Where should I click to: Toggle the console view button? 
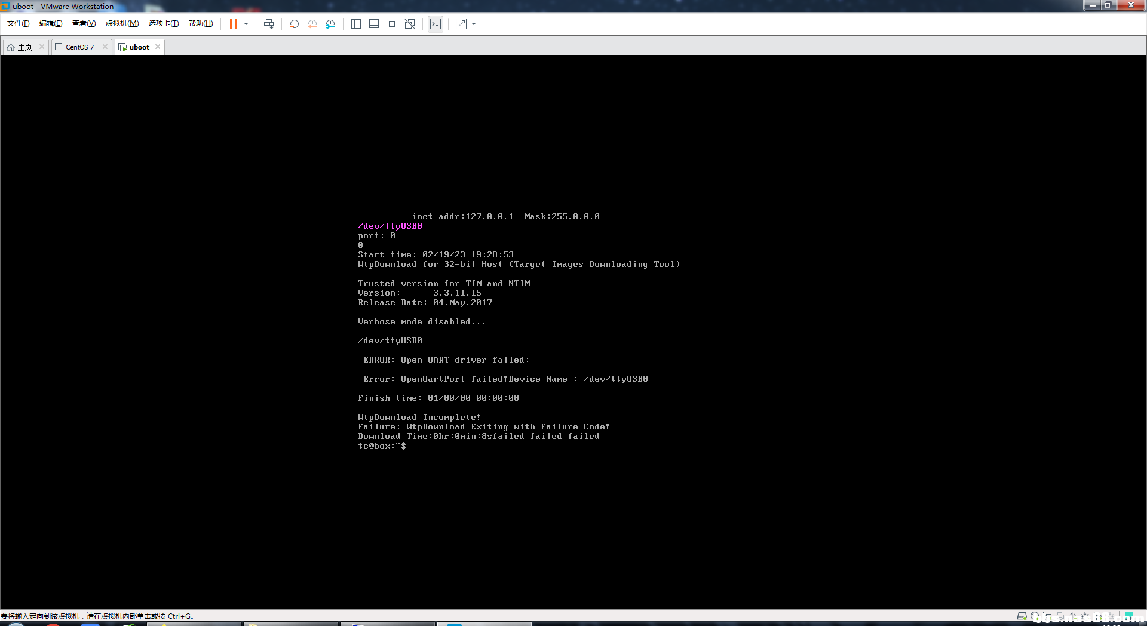click(x=436, y=24)
